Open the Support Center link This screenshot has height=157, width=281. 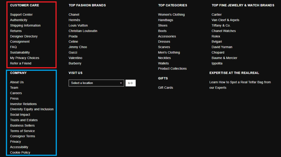(x=21, y=15)
